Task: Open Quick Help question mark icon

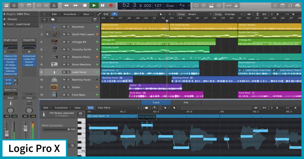Action: (x=22, y=5)
